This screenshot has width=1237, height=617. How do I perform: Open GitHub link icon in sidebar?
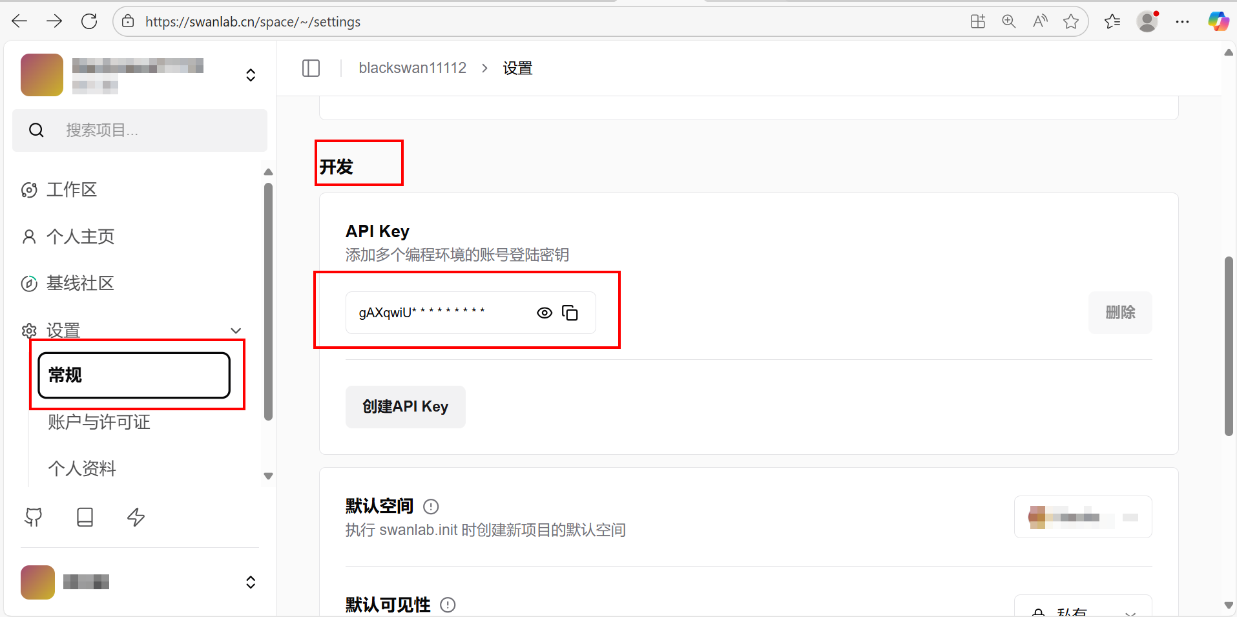click(x=34, y=517)
